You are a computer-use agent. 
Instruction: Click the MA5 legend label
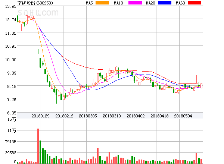coord(89,3)
